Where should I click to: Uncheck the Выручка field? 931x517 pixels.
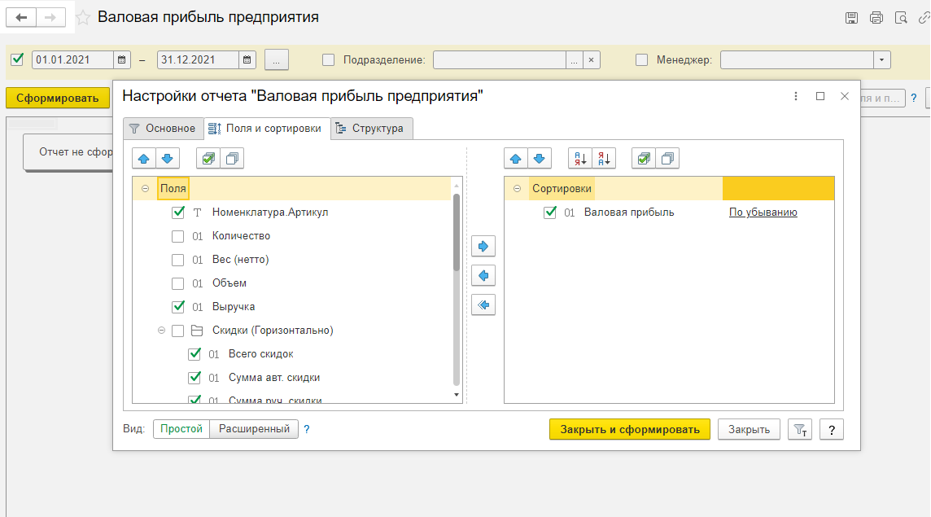click(x=178, y=307)
